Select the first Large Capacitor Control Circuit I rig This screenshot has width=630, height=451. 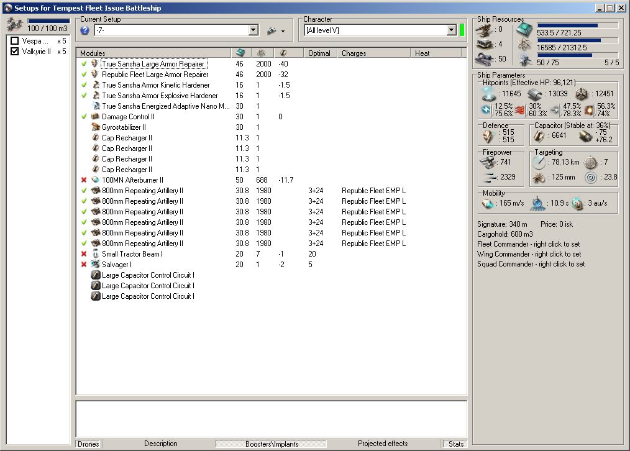(x=272, y=275)
